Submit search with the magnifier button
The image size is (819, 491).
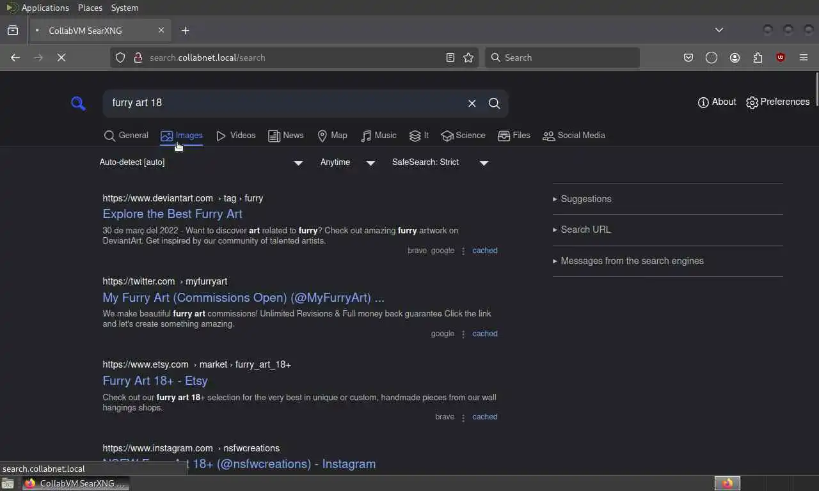pyautogui.click(x=495, y=104)
